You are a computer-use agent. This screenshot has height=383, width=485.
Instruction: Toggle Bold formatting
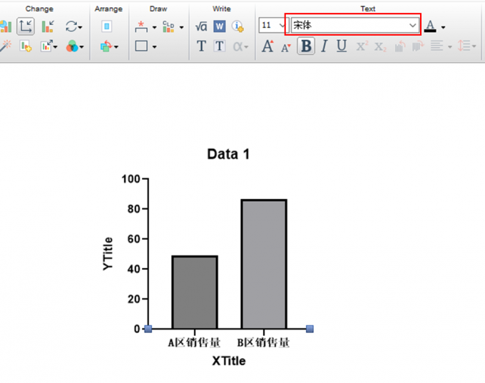tap(306, 46)
